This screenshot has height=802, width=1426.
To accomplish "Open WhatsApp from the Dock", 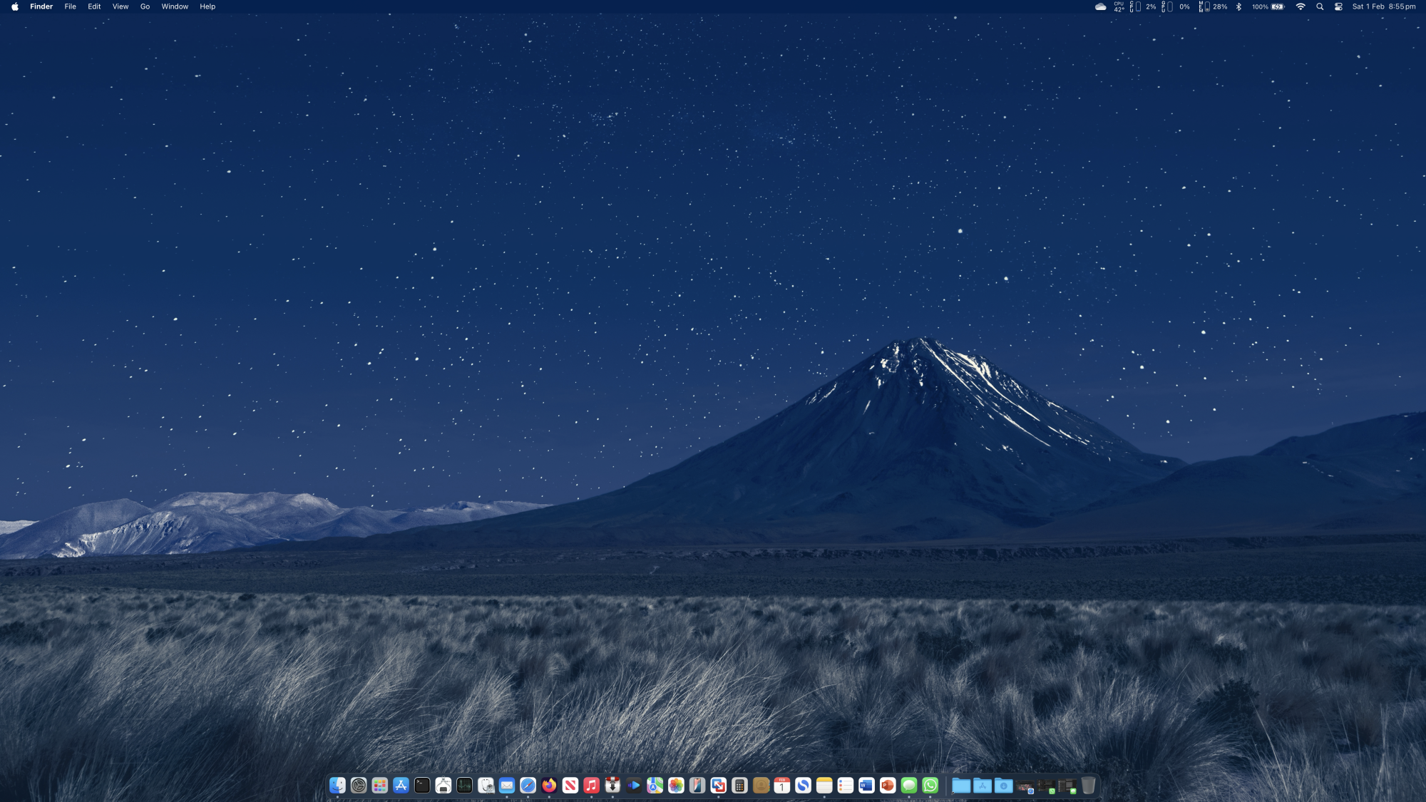I will [x=928, y=786].
